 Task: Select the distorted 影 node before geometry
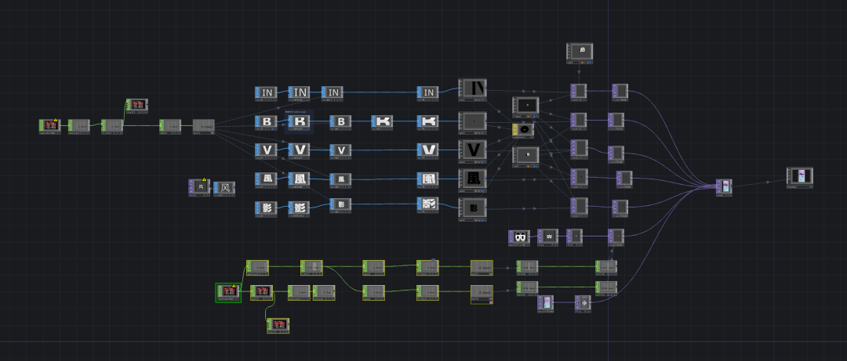click(x=427, y=205)
